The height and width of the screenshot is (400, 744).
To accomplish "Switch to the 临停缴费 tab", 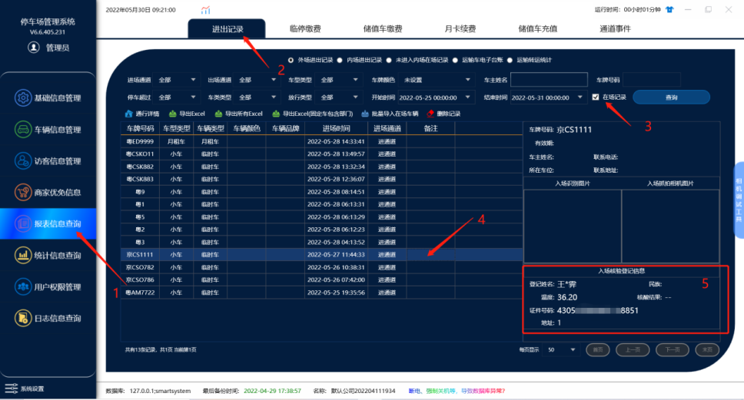I will (x=305, y=29).
